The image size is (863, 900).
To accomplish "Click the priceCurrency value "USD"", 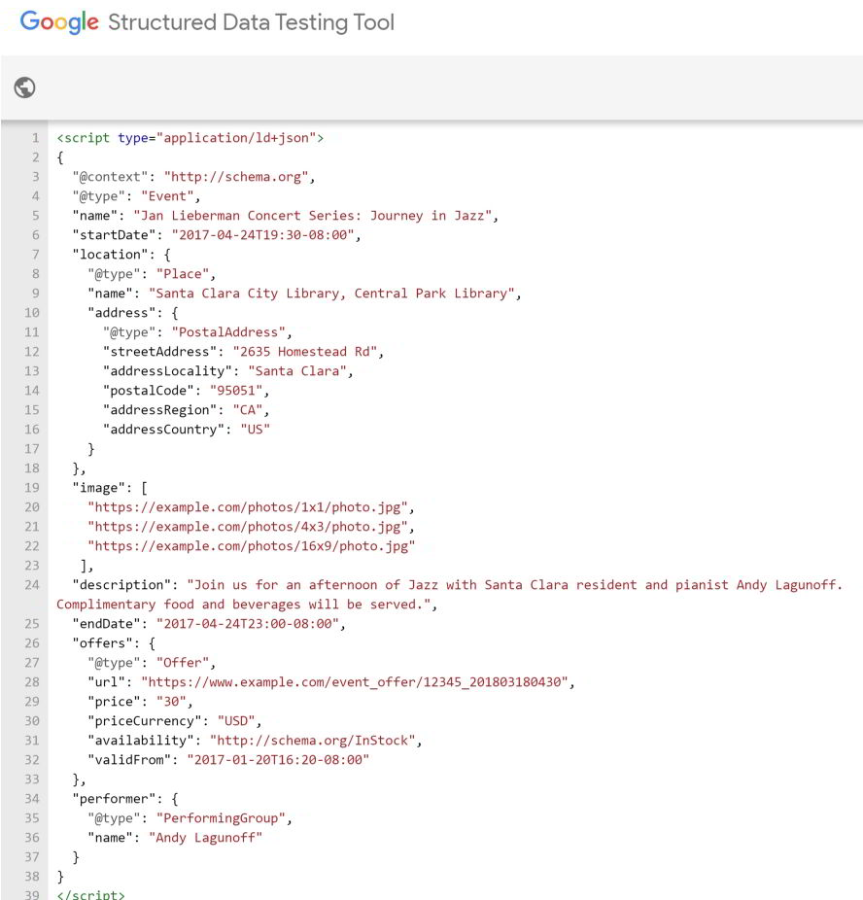I will point(236,721).
